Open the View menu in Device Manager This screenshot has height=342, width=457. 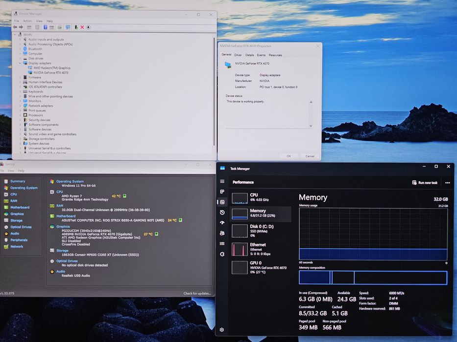tap(39, 21)
